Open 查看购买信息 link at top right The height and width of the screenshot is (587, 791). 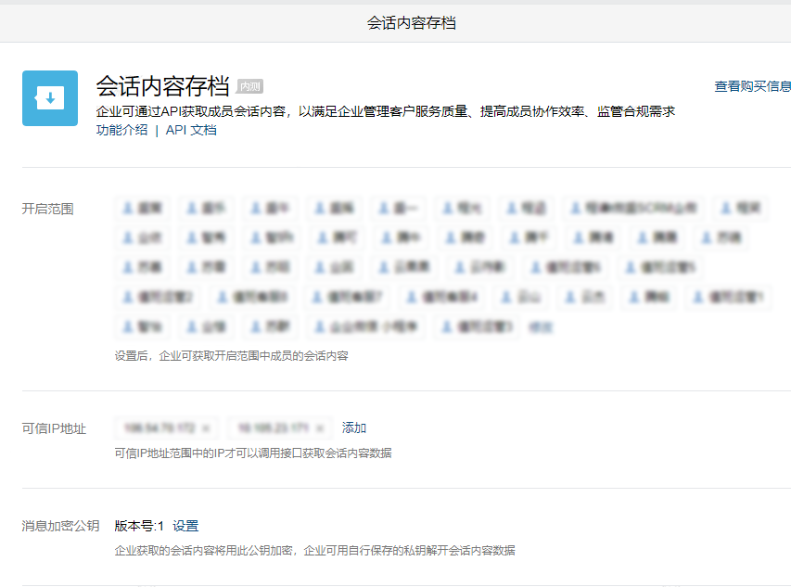(x=752, y=84)
